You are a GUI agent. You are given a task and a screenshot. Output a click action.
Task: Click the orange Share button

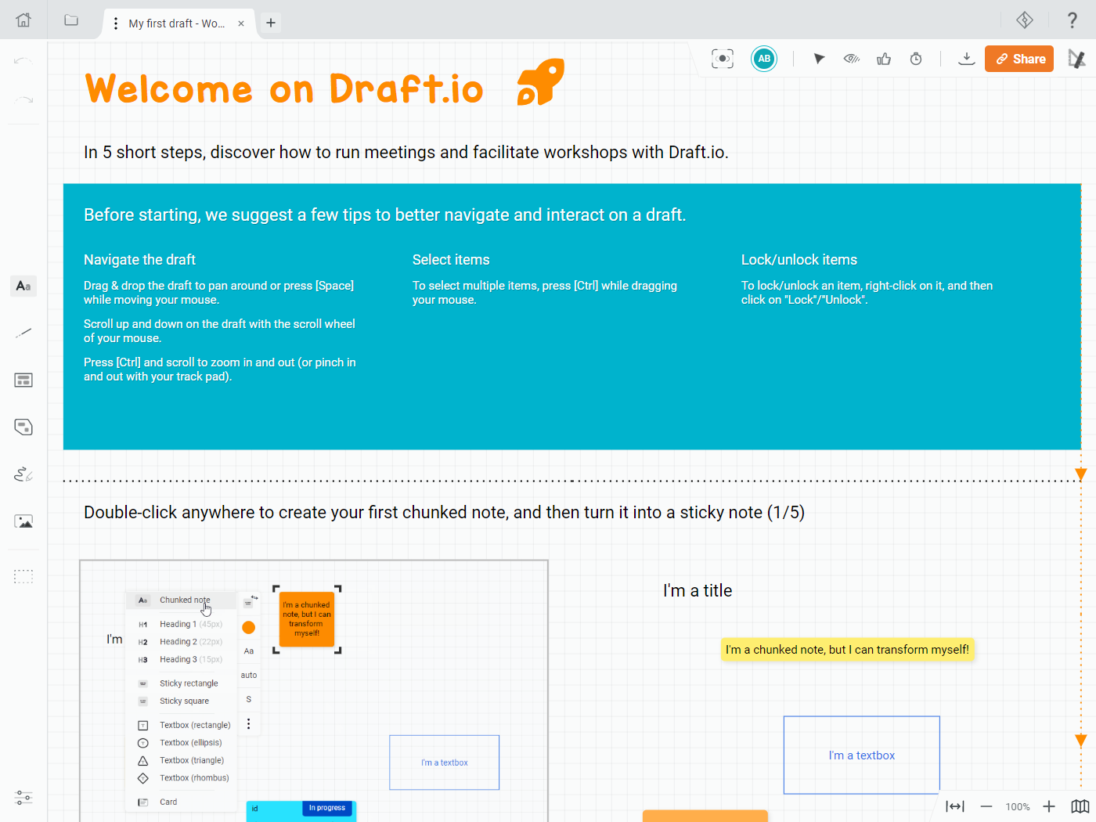coord(1019,59)
